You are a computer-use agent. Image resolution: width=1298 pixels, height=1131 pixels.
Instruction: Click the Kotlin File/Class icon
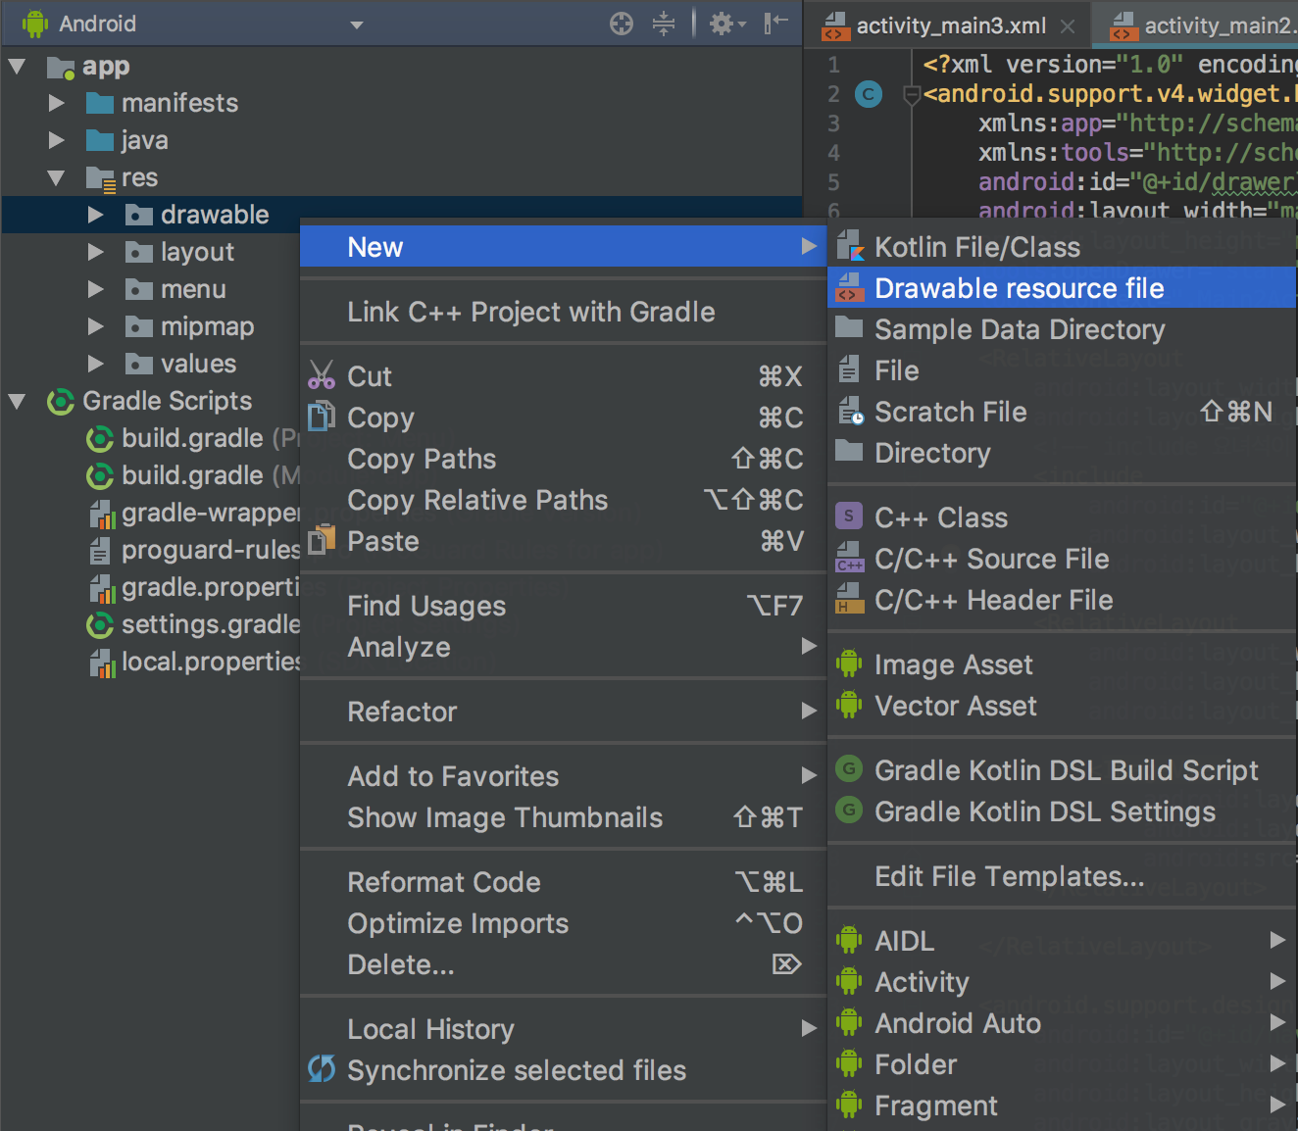click(850, 246)
